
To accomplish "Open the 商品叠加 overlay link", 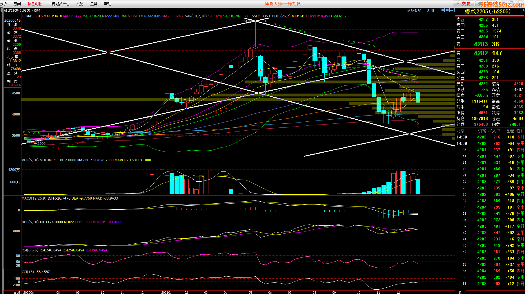I will click(414, 10).
